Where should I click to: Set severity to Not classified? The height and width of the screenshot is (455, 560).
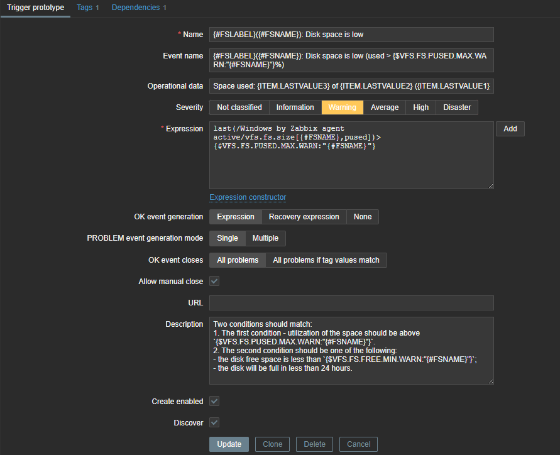[x=239, y=107]
